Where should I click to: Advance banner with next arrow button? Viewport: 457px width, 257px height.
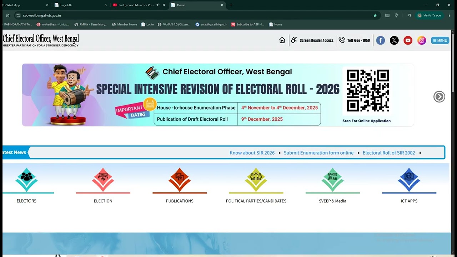[439, 97]
